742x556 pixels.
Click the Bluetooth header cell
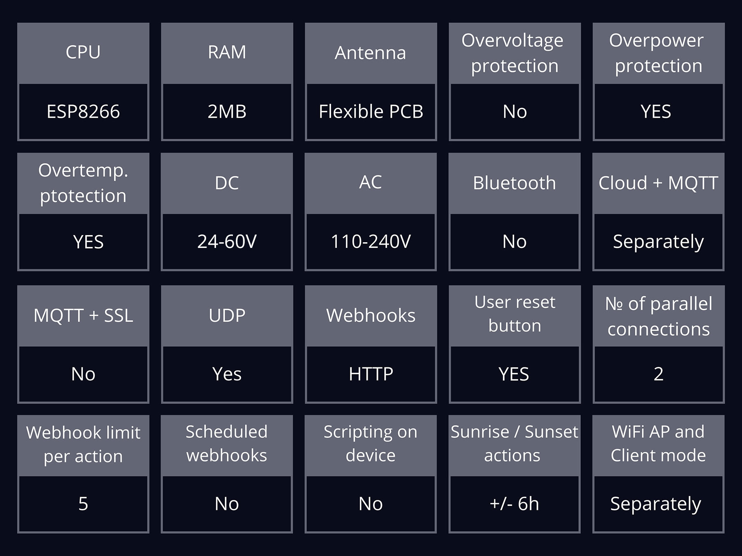[x=514, y=183]
